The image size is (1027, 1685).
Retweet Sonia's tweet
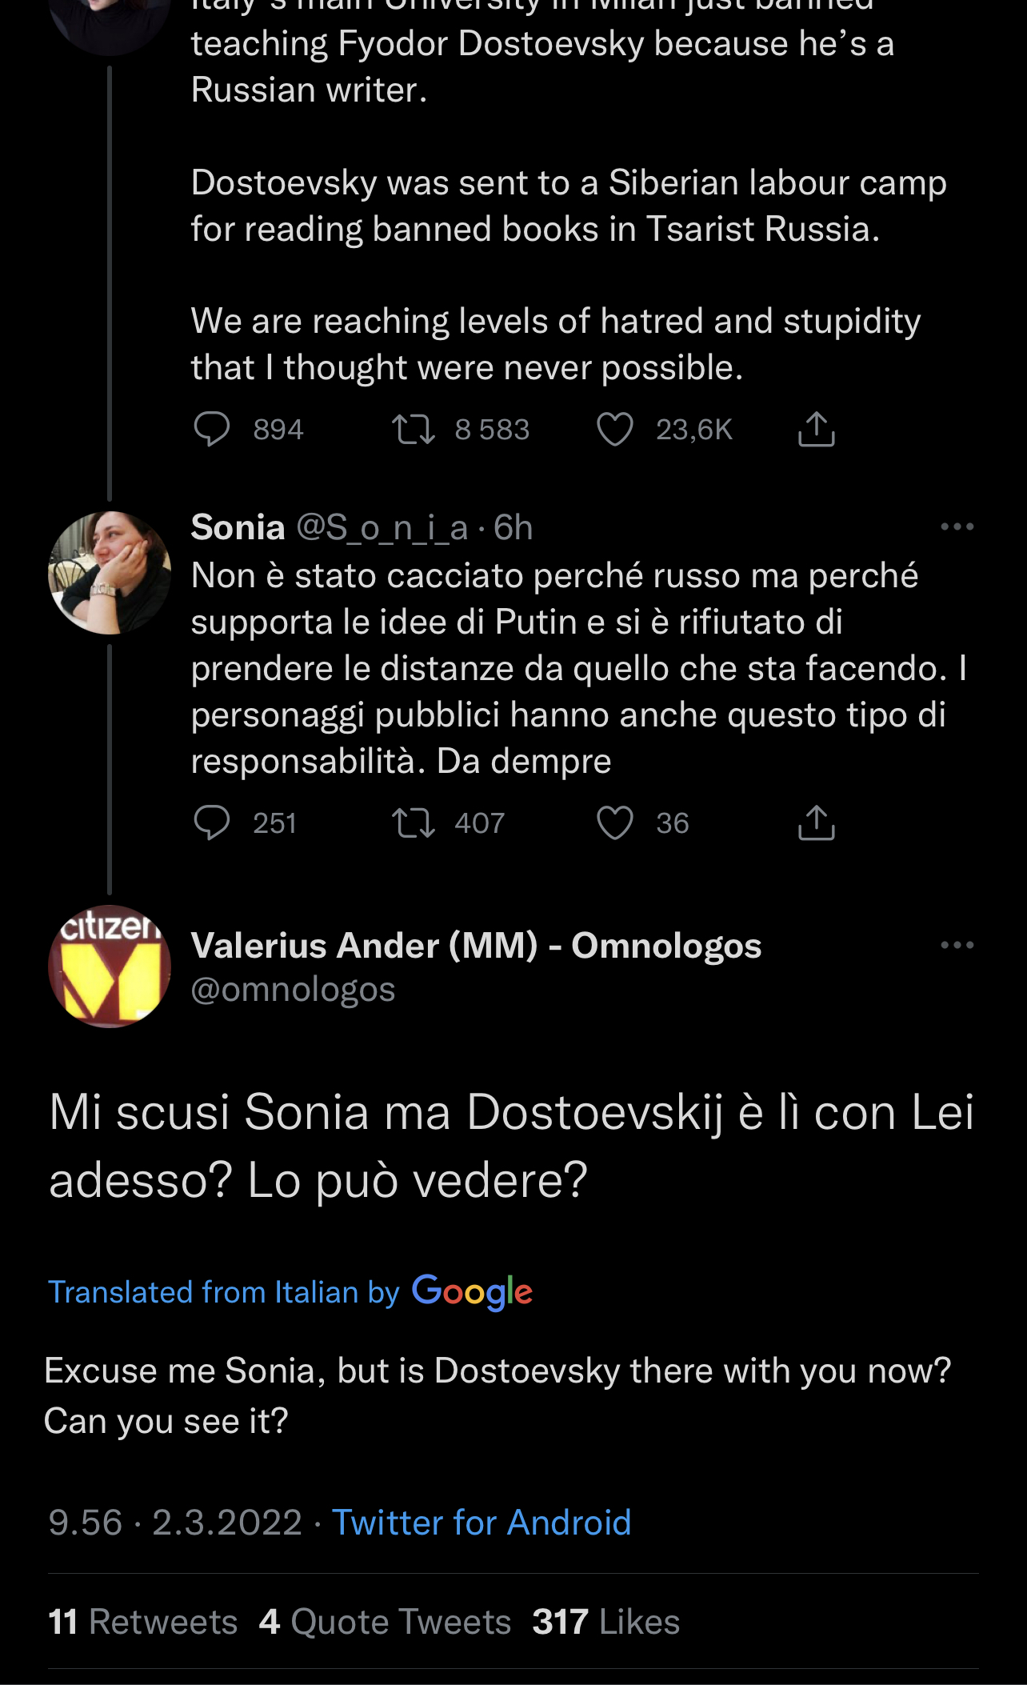click(414, 822)
